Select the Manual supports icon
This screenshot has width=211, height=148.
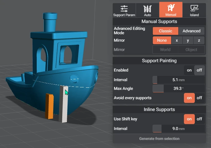pos(171,8)
